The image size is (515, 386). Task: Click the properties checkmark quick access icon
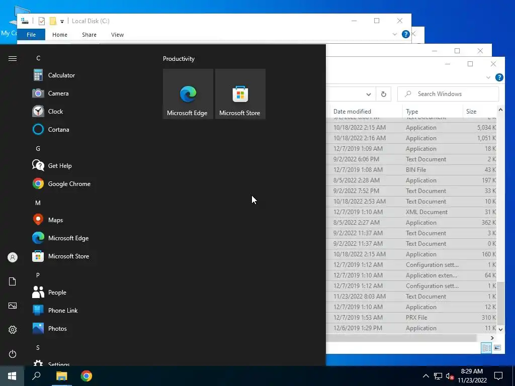(42, 21)
